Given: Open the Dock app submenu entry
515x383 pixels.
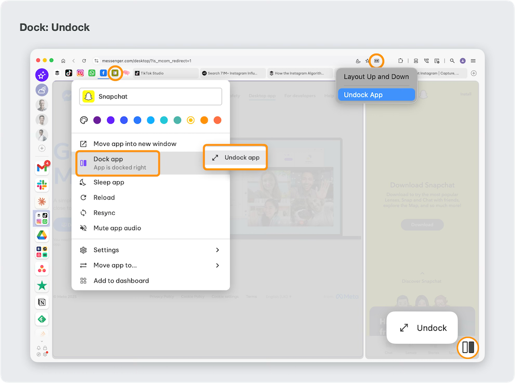Looking at the screenshot, I should [118, 163].
